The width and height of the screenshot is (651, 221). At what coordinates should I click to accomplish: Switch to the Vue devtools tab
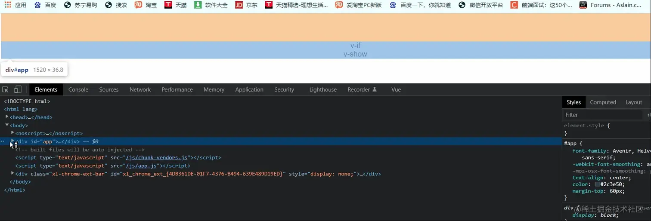click(396, 89)
